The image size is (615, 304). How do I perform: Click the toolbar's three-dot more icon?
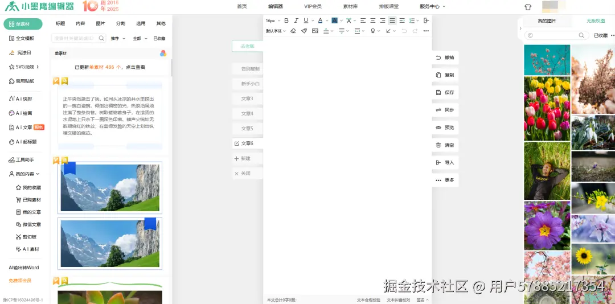(426, 31)
